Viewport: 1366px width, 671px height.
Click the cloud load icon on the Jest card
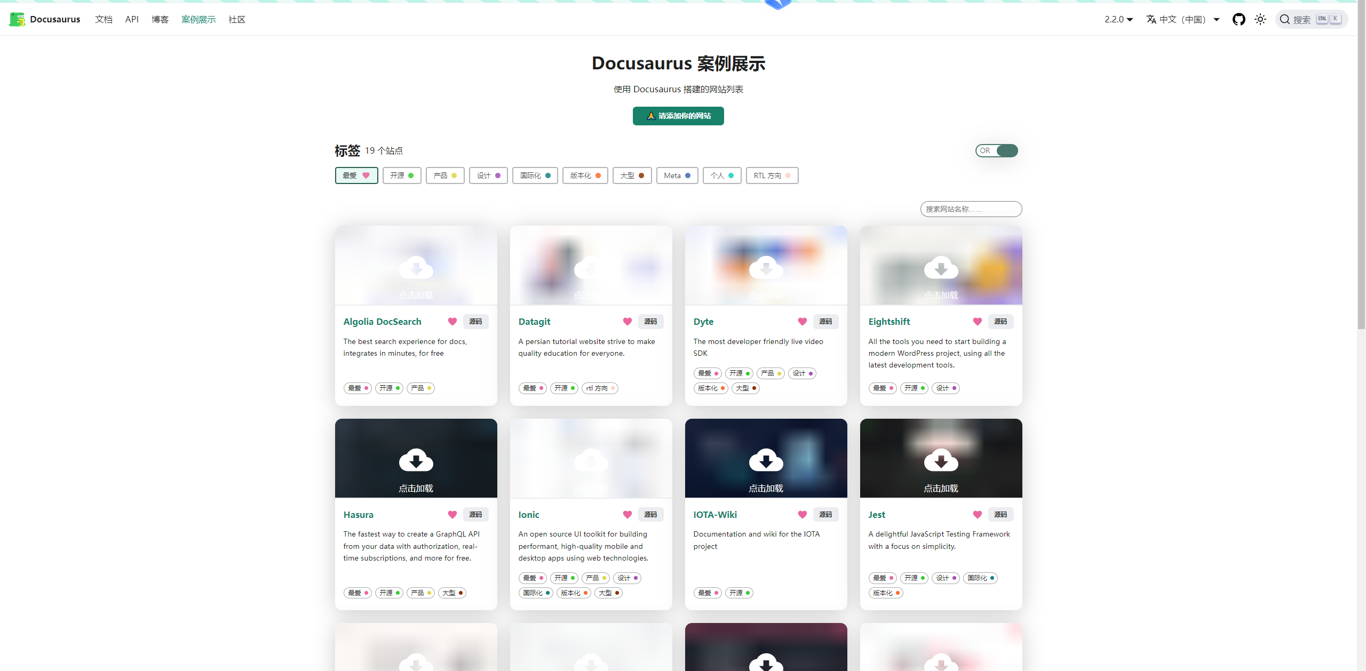click(x=941, y=460)
